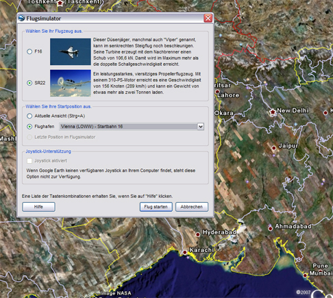Click the Okara map label
The image size is (333, 298).
(x=224, y=113)
